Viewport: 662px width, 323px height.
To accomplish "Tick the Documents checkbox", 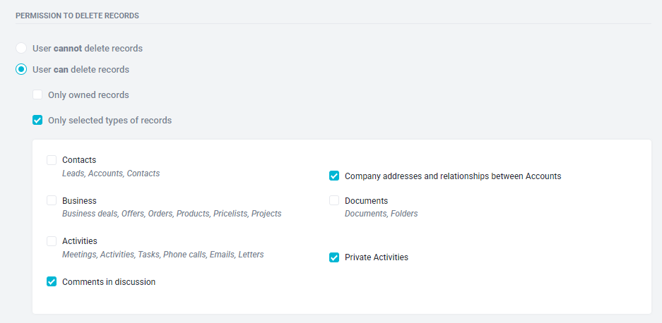I will coord(334,201).
